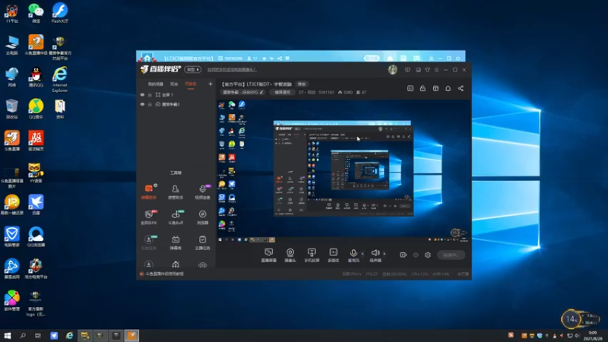608x342 pixels.
Task: Click the preview thumbnail of the captured screen
Action: [x=343, y=170]
